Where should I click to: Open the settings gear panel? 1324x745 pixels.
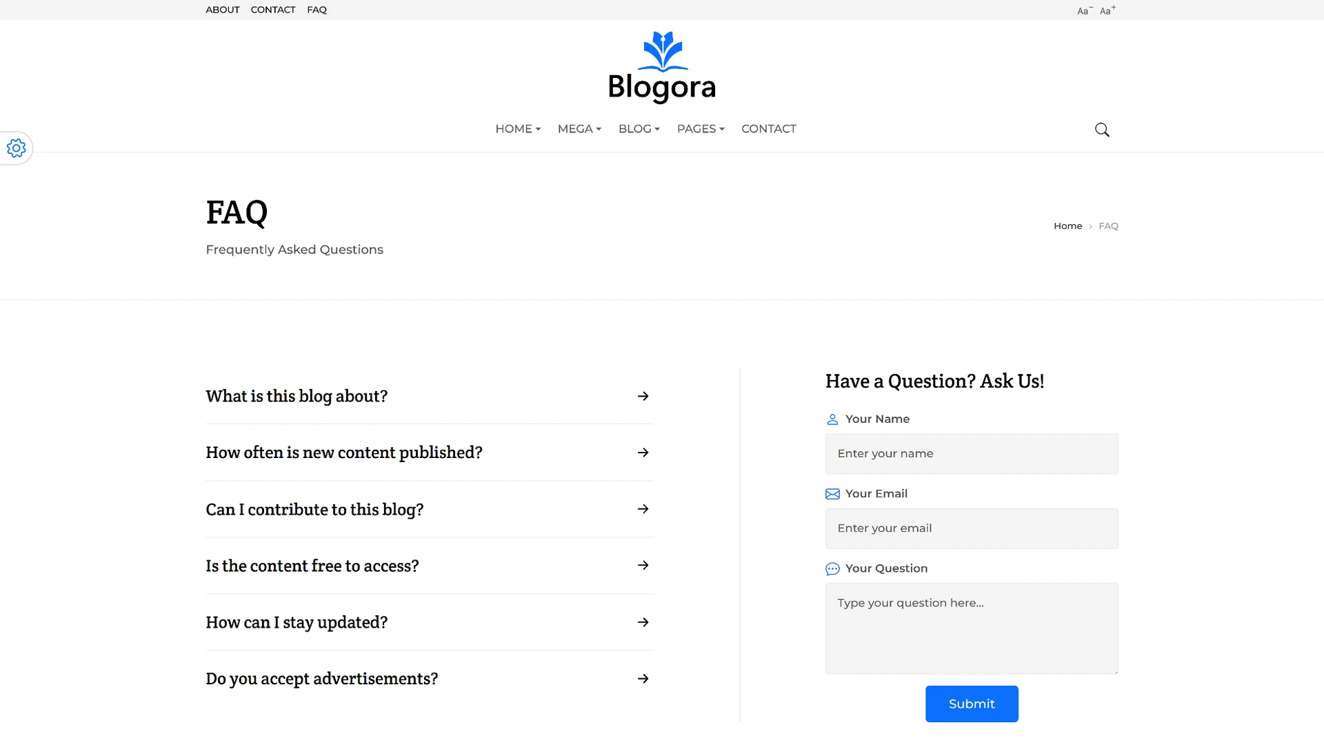tap(16, 148)
